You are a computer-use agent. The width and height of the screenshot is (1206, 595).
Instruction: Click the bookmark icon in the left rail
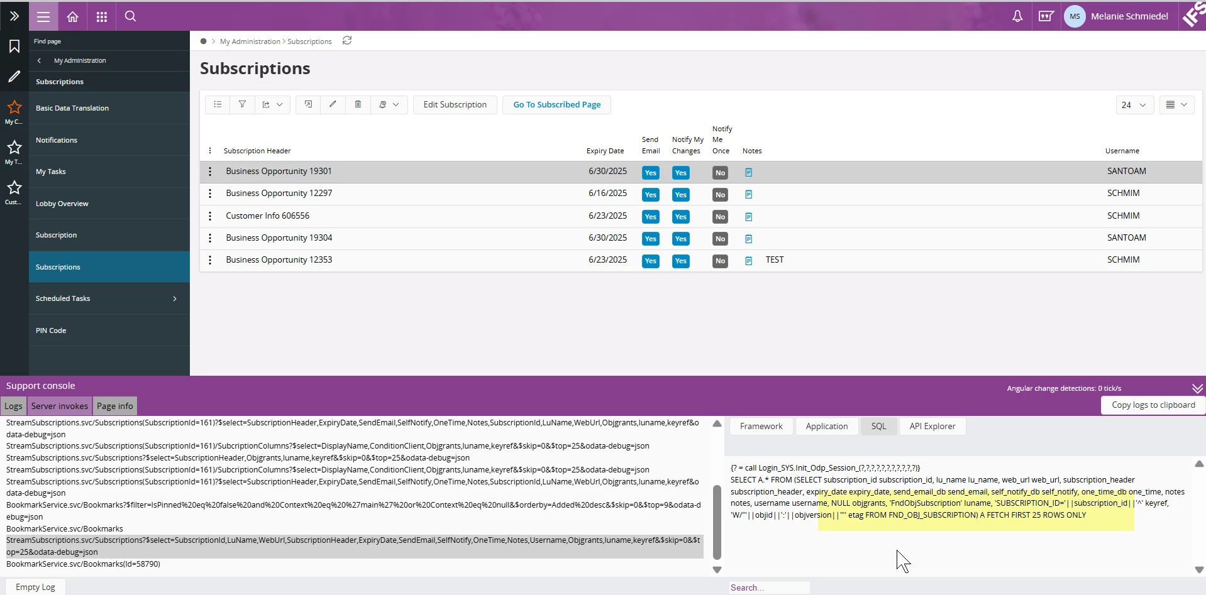14,46
